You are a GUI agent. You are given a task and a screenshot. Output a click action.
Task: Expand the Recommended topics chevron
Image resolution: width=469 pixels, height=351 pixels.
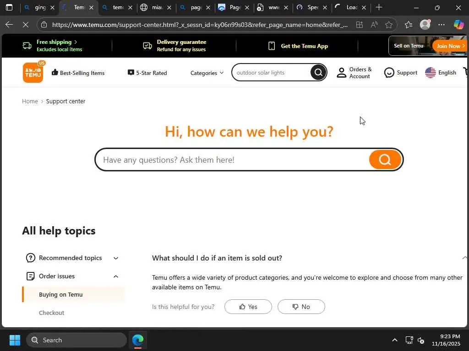coord(116,258)
